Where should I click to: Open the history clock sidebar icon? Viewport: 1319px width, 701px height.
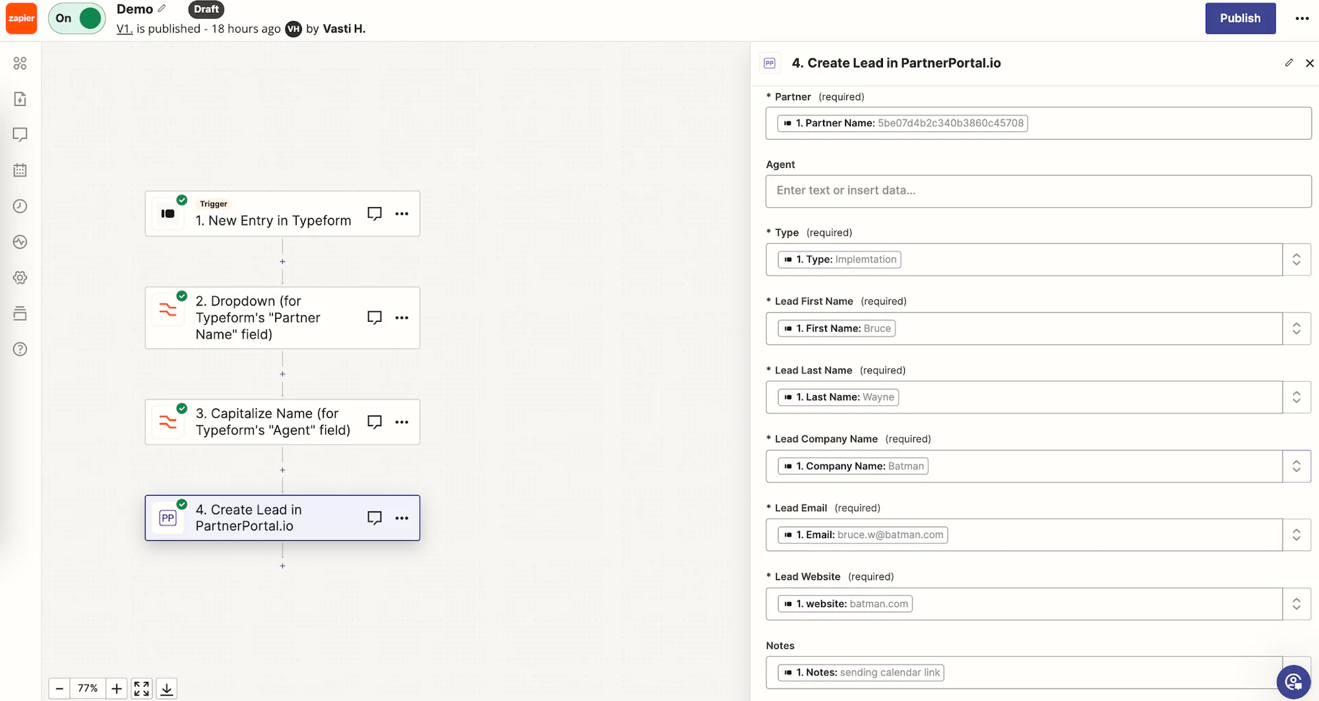click(x=20, y=206)
